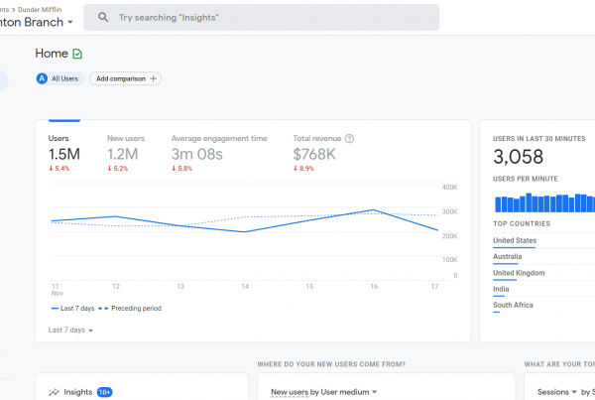Click the search magnifier icon

(103, 17)
